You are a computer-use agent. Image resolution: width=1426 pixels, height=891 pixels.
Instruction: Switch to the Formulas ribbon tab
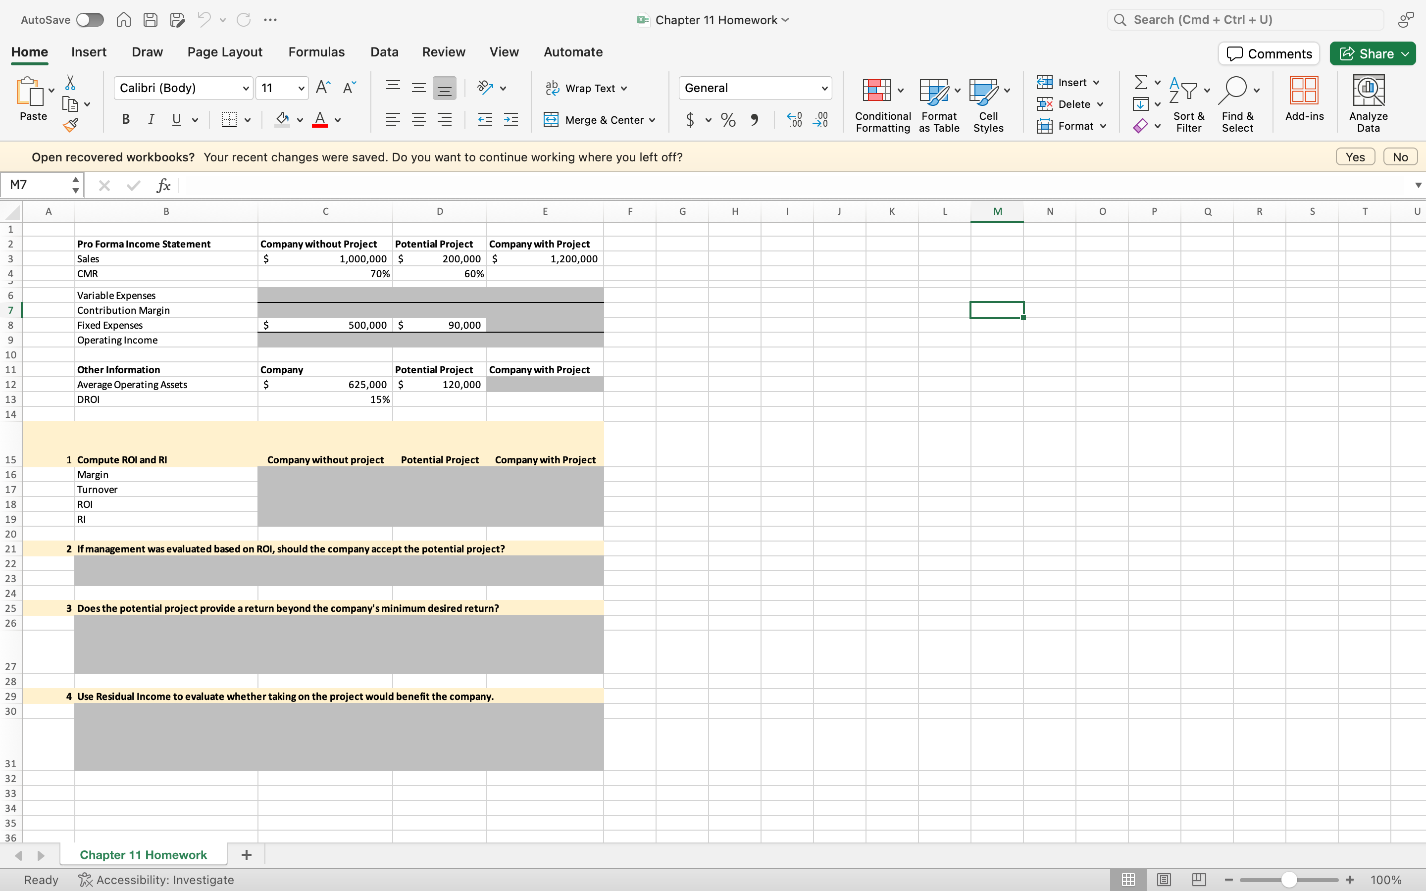[x=316, y=52]
